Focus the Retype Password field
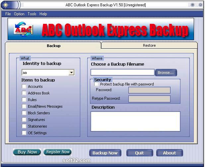The width and height of the screenshot is (205, 167). [x=149, y=99]
